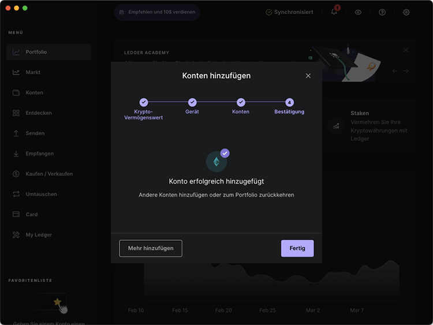The width and height of the screenshot is (433, 325).
Task: Click the Ethereum account success icon
Action: [216, 162]
